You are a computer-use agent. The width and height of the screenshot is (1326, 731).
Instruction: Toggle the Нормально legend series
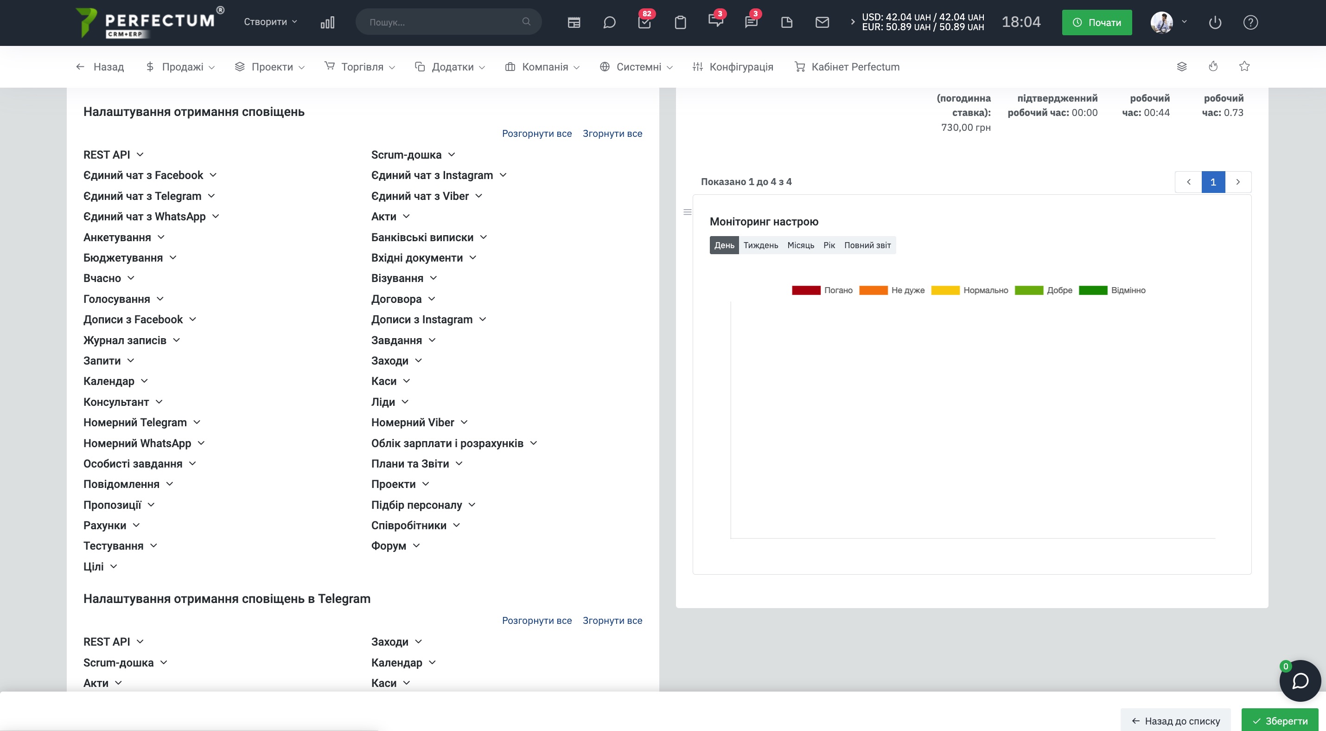969,290
